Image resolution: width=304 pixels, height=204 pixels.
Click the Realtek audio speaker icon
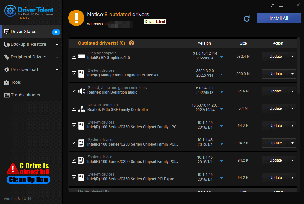(81, 91)
